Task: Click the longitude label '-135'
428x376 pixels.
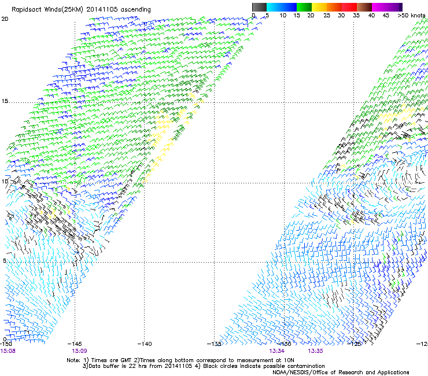Action: coord(214,344)
